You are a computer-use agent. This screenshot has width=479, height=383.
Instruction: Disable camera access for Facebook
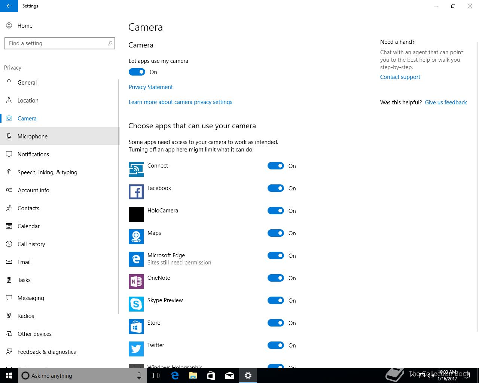[276, 188]
